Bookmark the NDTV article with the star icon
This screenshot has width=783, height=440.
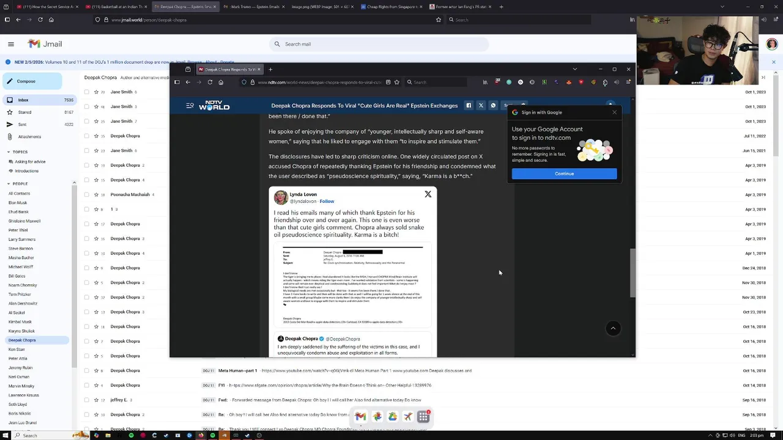(x=396, y=82)
